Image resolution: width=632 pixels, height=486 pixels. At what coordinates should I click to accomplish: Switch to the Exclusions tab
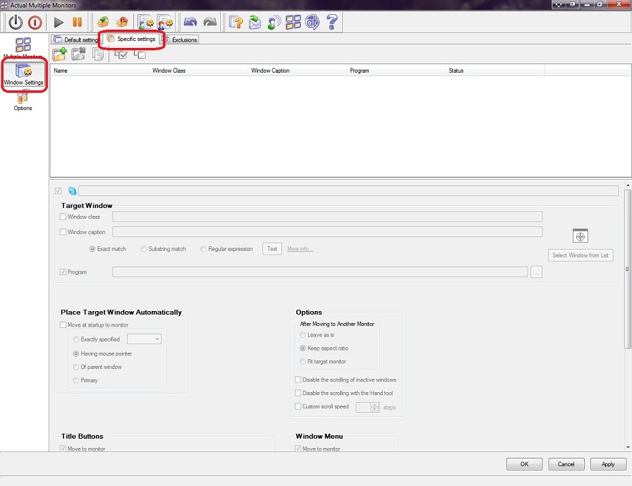pyautogui.click(x=180, y=40)
